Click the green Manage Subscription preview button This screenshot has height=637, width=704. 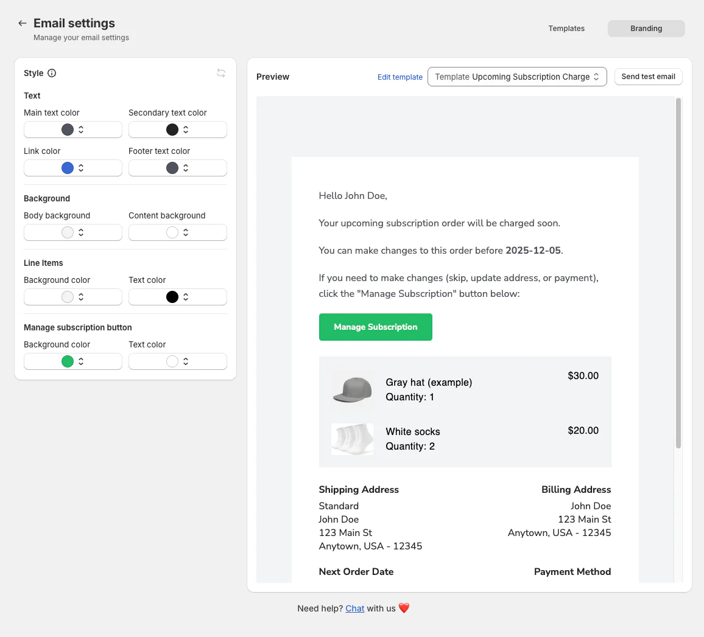coord(375,327)
